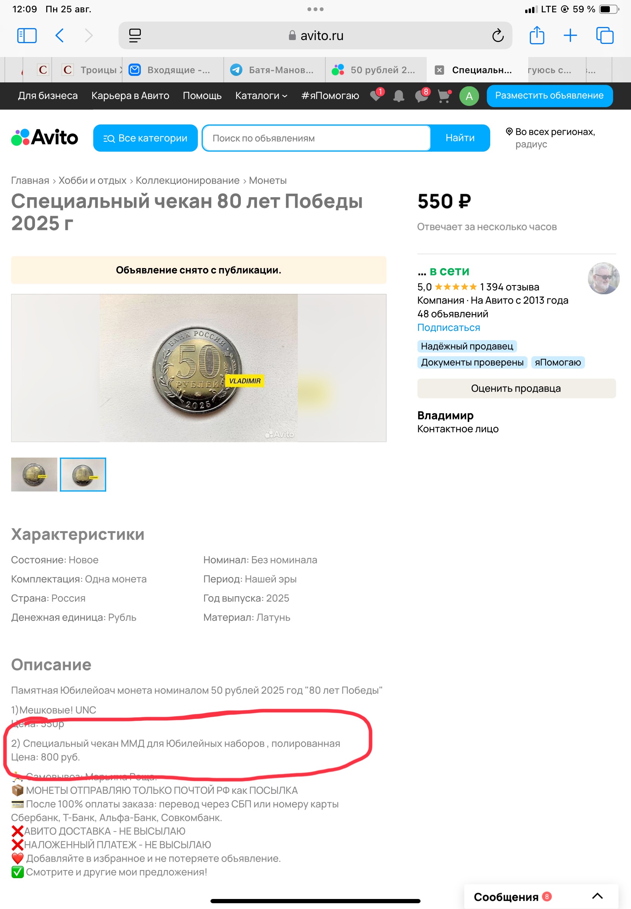
Task: Open the Все категории list
Action: pyautogui.click(x=145, y=138)
